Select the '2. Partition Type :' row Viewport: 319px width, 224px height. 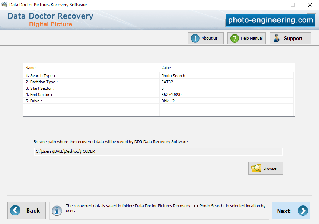(159, 82)
